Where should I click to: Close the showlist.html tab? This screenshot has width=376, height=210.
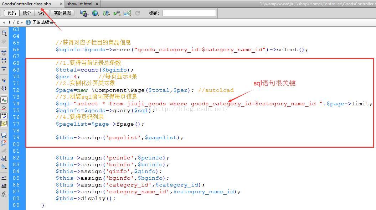click(97, 4)
